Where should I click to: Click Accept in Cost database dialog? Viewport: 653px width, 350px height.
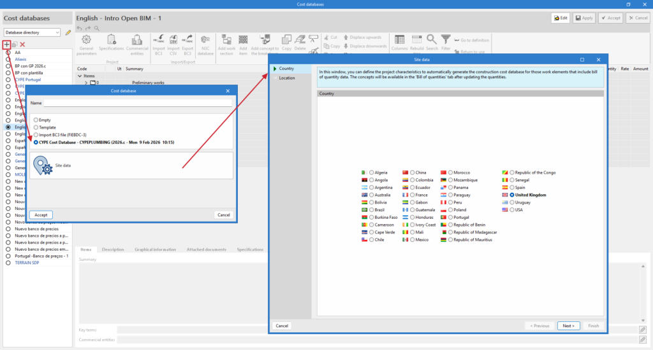41,215
